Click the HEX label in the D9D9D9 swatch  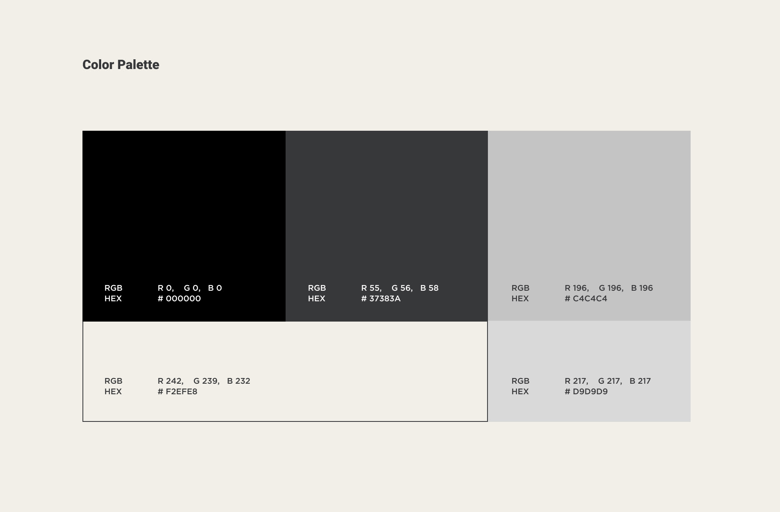(520, 391)
